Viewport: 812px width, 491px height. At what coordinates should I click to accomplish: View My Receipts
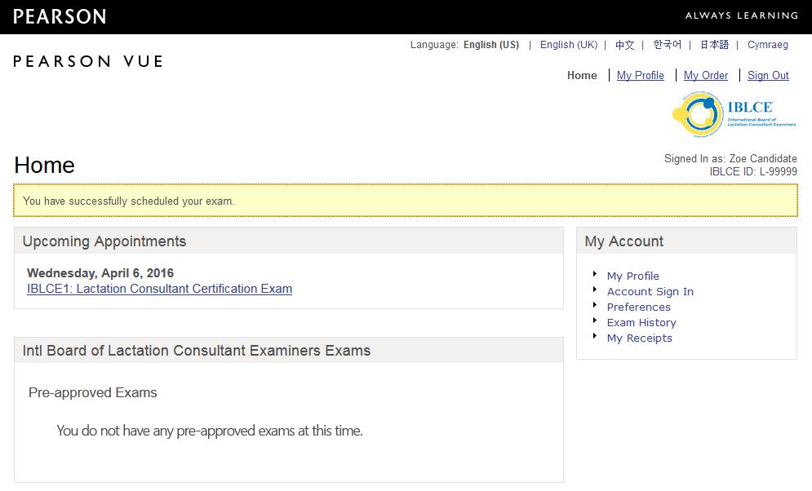[x=640, y=338]
